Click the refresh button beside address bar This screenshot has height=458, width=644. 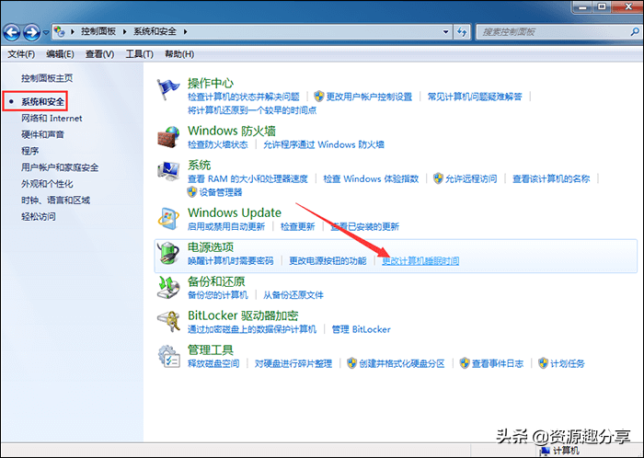(462, 31)
